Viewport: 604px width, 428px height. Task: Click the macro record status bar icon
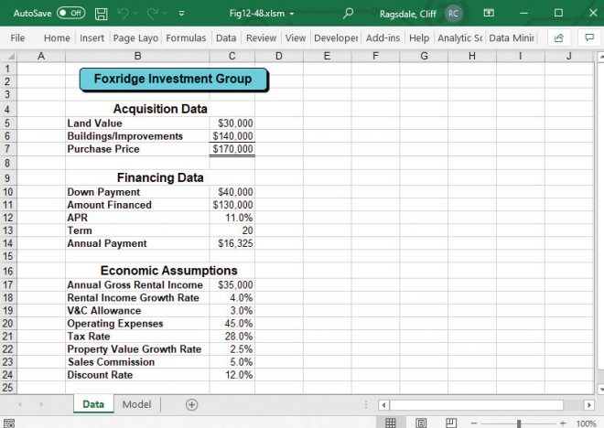[x=9, y=423]
